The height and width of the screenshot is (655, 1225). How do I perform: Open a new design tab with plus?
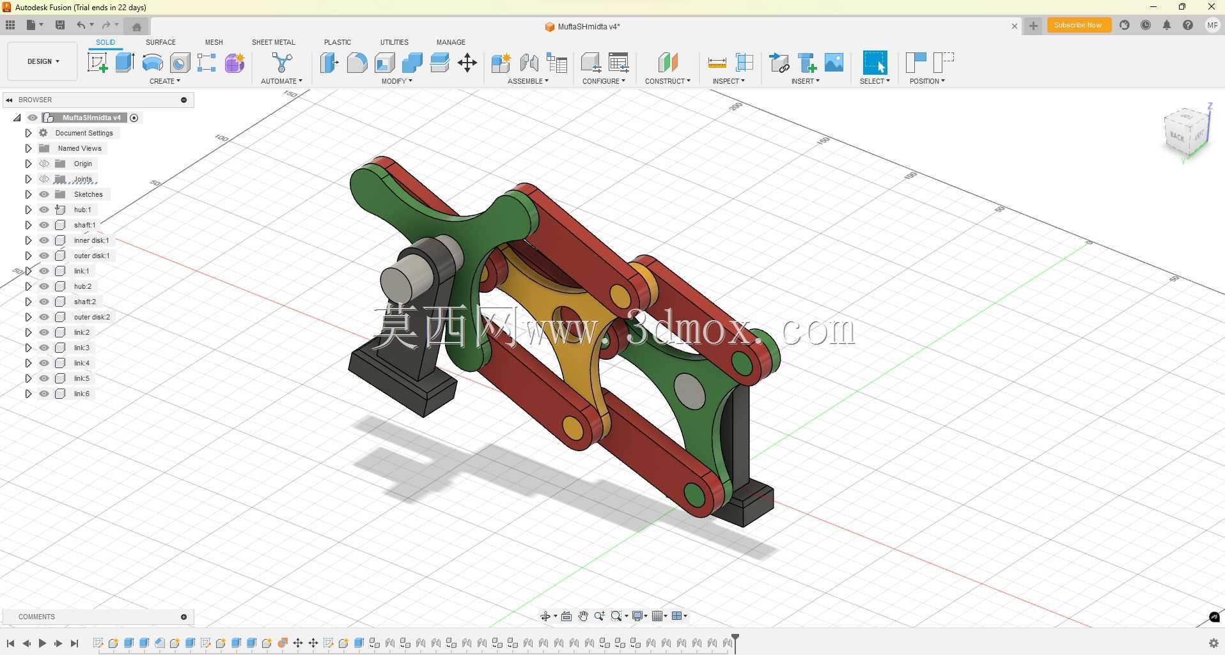(1033, 26)
